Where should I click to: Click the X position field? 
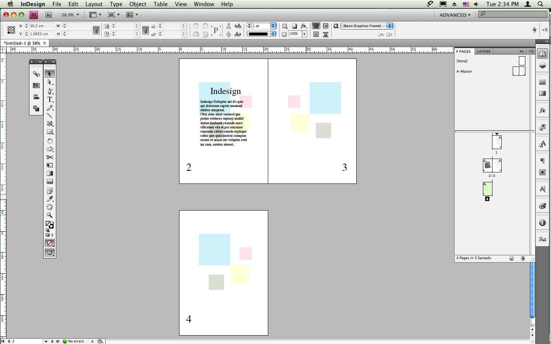pyautogui.click(x=41, y=26)
